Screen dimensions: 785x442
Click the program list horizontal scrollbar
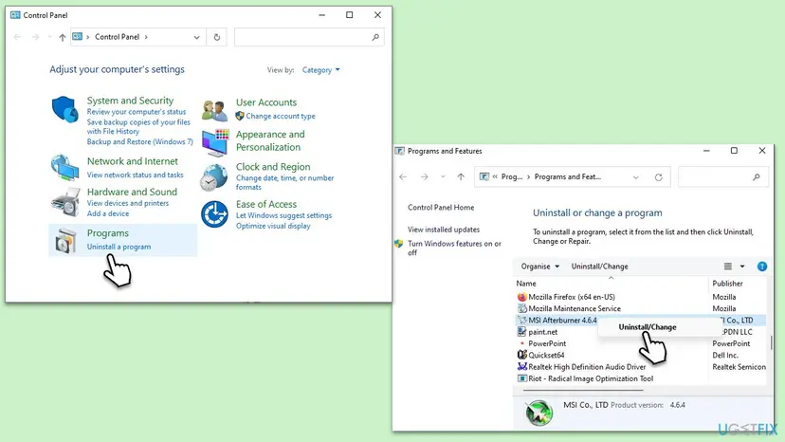point(583,390)
